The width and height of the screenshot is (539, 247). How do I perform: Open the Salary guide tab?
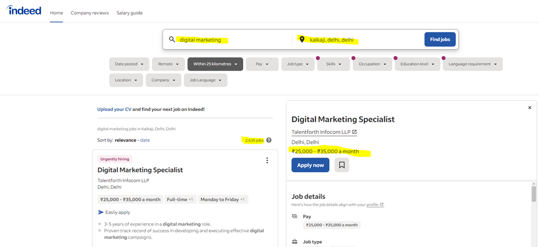click(x=129, y=13)
